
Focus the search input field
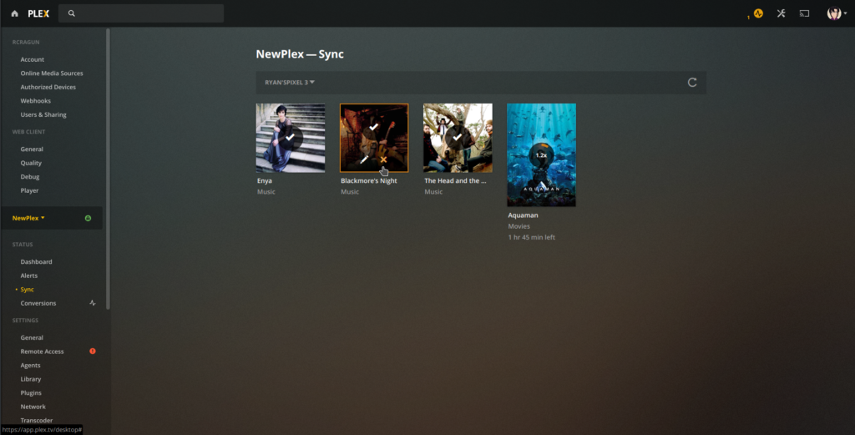141,13
